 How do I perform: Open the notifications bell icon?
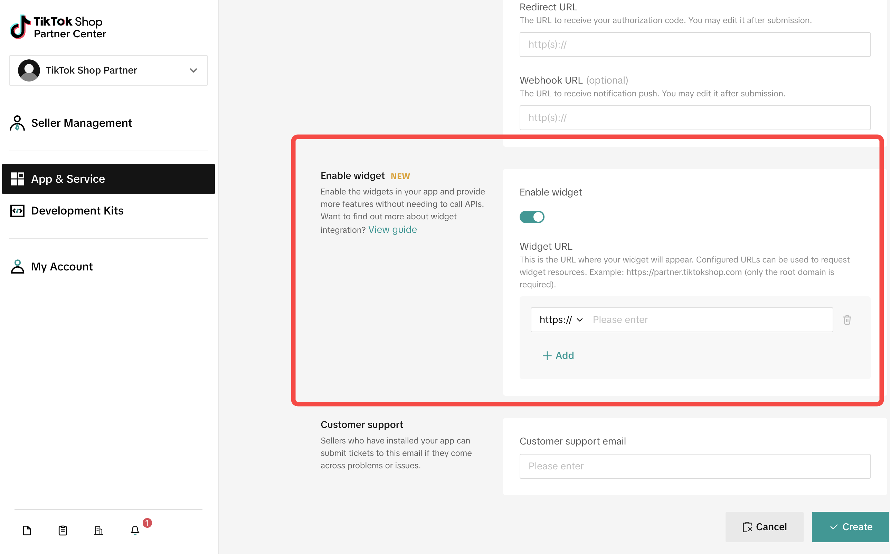pos(135,530)
